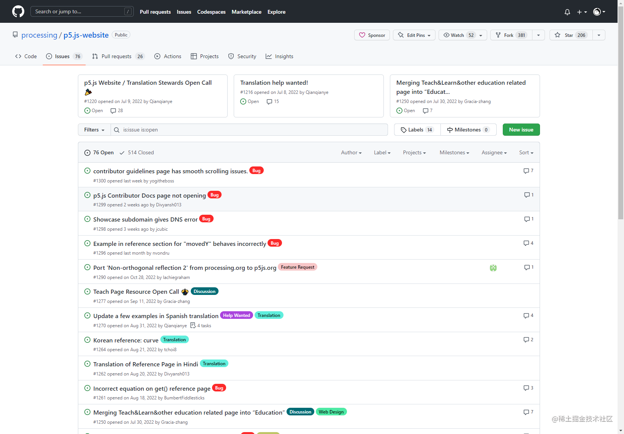Open Codespaces in top navigation
Image resolution: width=624 pixels, height=434 pixels.
pos(211,12)
